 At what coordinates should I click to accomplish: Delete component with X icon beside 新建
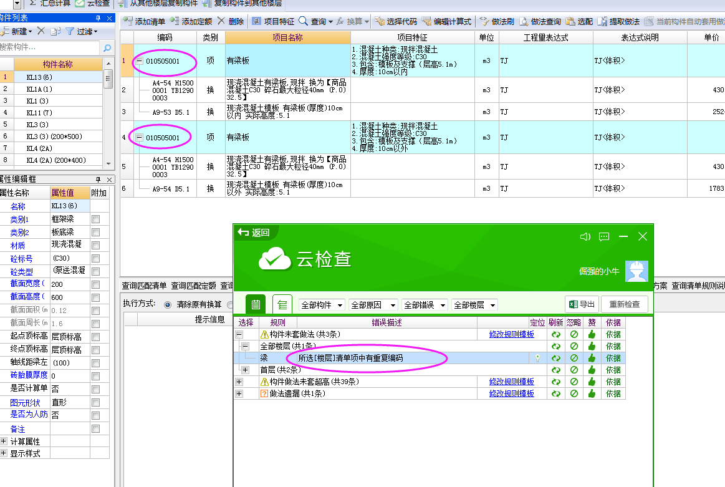(41, 31)
